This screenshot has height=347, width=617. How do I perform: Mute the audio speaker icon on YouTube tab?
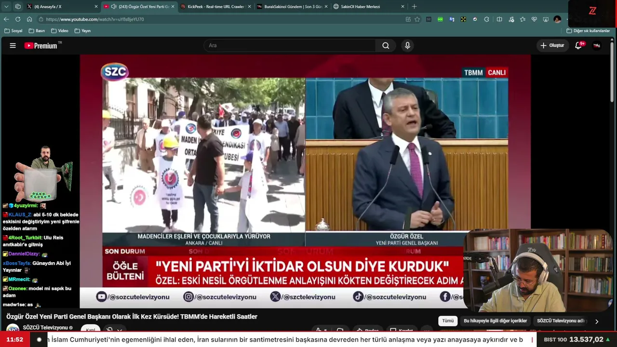(x=114, y=7)
